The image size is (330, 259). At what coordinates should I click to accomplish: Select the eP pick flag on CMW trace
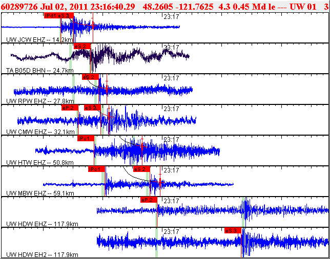pos(69,107)
